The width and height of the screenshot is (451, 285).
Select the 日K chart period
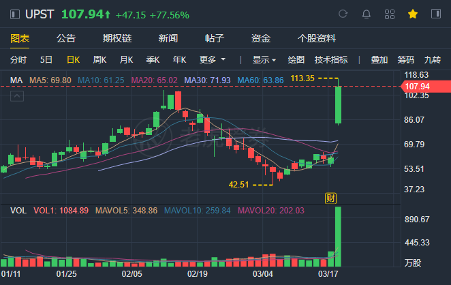[x=73, y=60]
